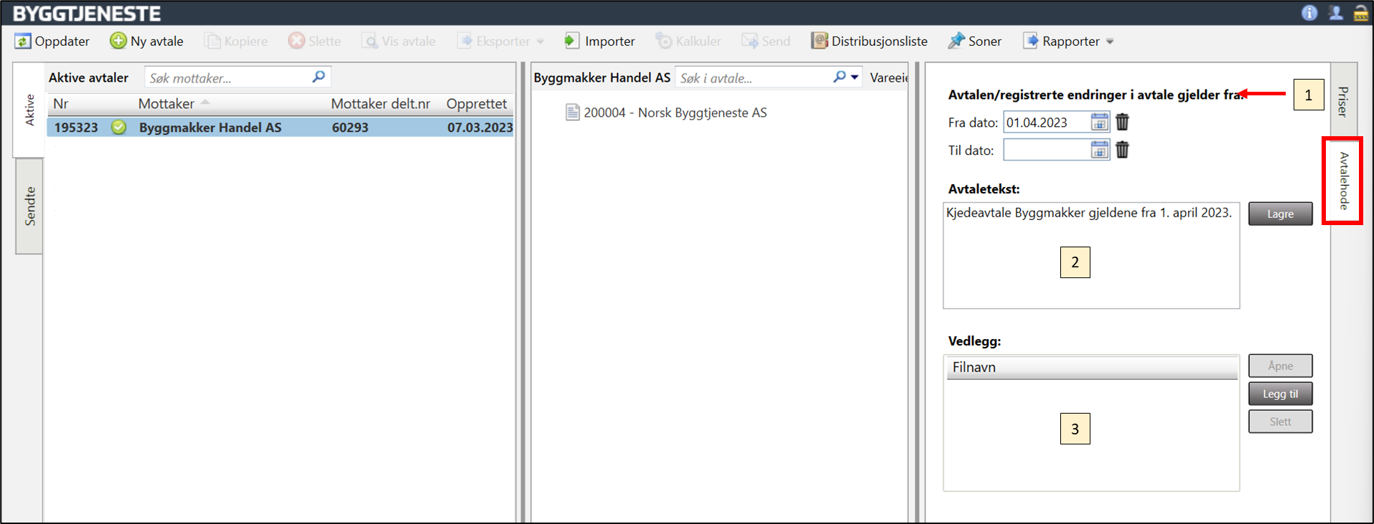Switch to the Sendte tab
The height and width of the screenshot is (524, 1374).
(29, 206)
